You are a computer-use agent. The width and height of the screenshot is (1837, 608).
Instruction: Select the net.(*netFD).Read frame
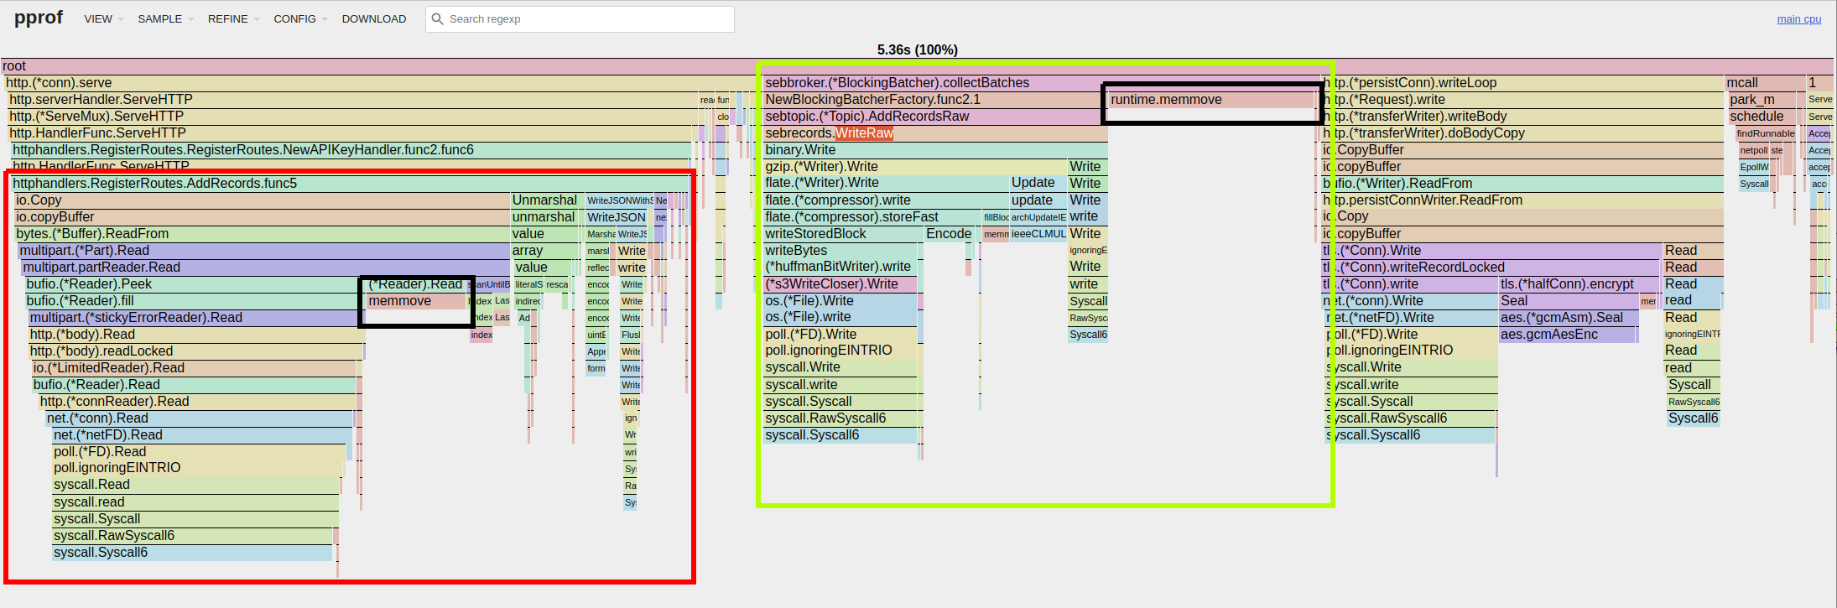(200, 435)
